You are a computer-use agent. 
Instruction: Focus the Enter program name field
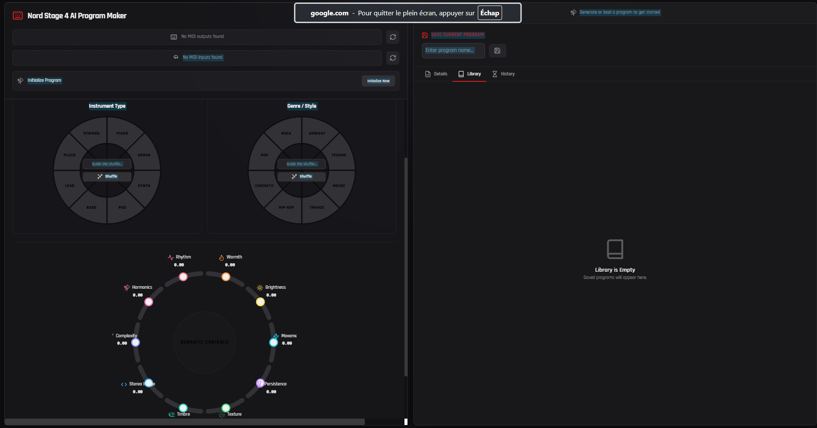tap(453, 51)
